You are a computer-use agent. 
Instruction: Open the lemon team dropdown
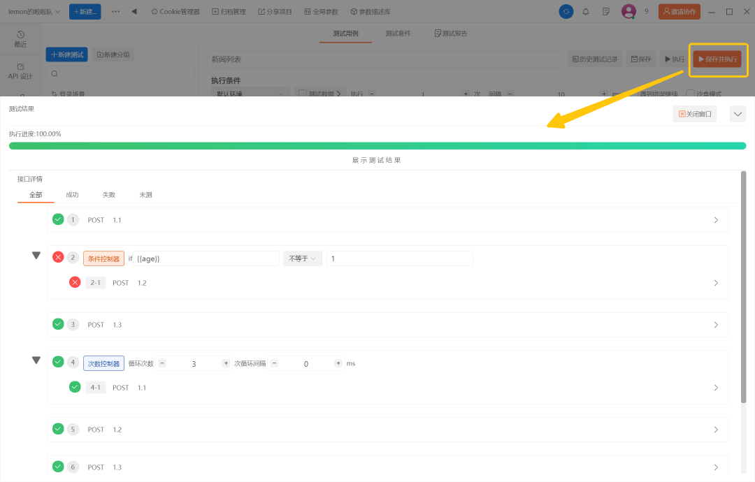[34, 12]
